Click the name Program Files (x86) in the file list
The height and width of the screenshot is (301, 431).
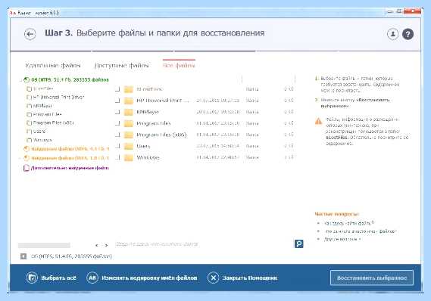click(161, 135)
